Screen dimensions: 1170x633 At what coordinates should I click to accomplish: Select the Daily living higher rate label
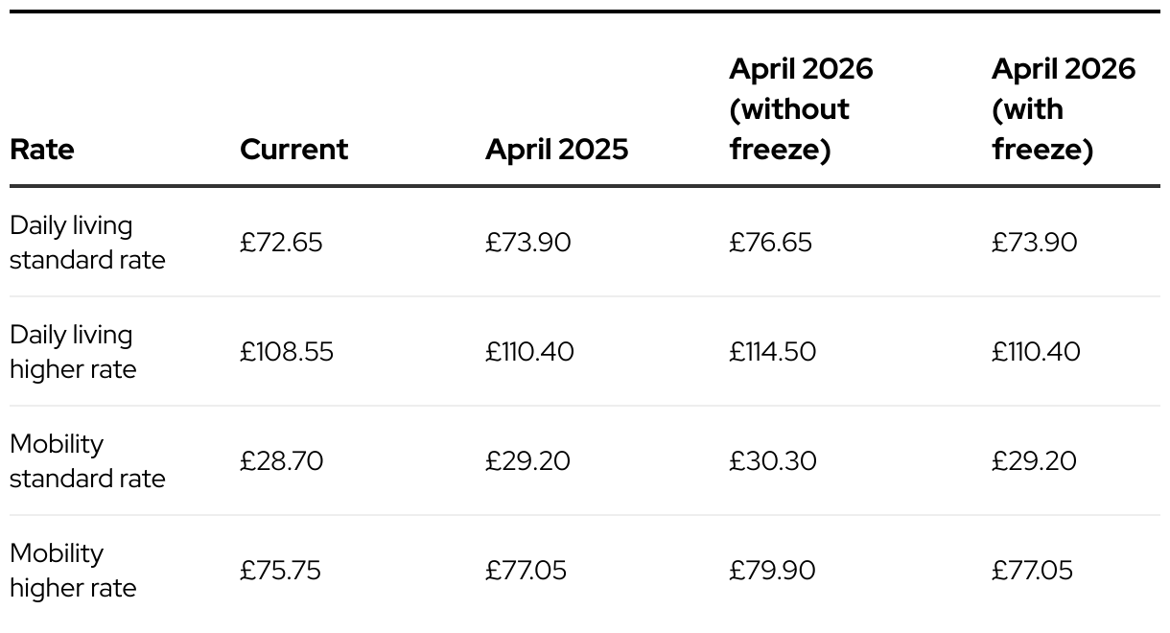73,352
